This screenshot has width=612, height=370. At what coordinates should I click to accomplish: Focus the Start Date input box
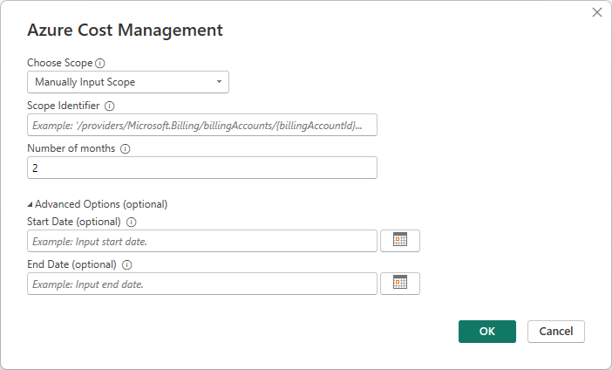(x=202, y=241)
